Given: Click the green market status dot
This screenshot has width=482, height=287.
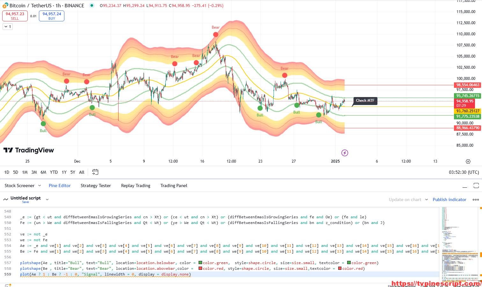Looking at the screenshot, I should pos(92,5).
